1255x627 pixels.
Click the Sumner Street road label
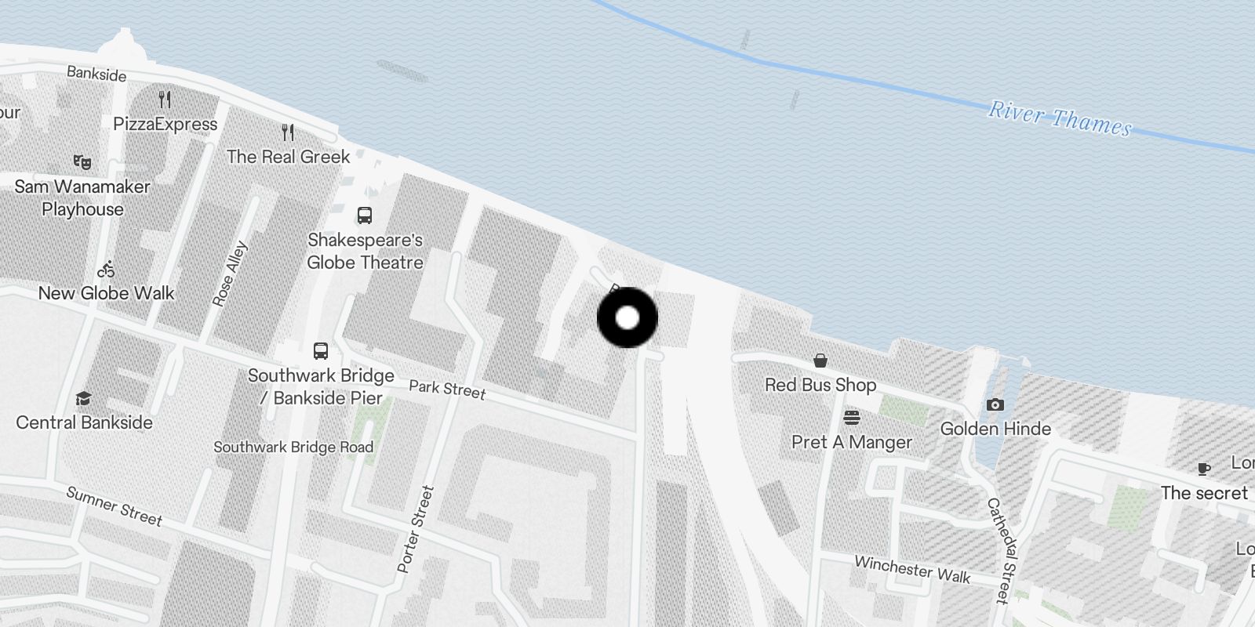click(x=115, y=506)
